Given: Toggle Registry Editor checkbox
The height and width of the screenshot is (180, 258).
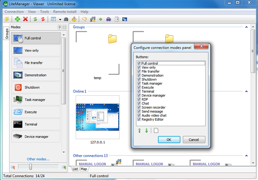Looking at the screenshot, I should click(x=139, y=119).
